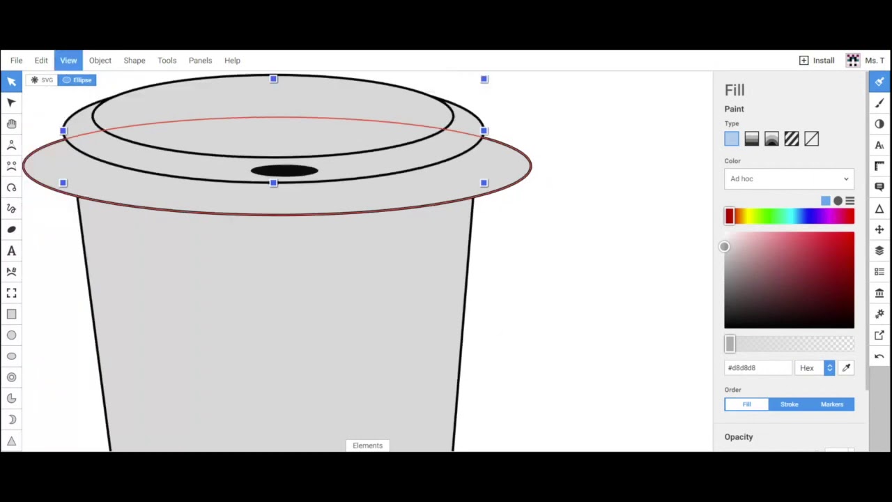Select the Blob brush tool
Viewport: 892px width, 502px height.
(x=11, y=229)
